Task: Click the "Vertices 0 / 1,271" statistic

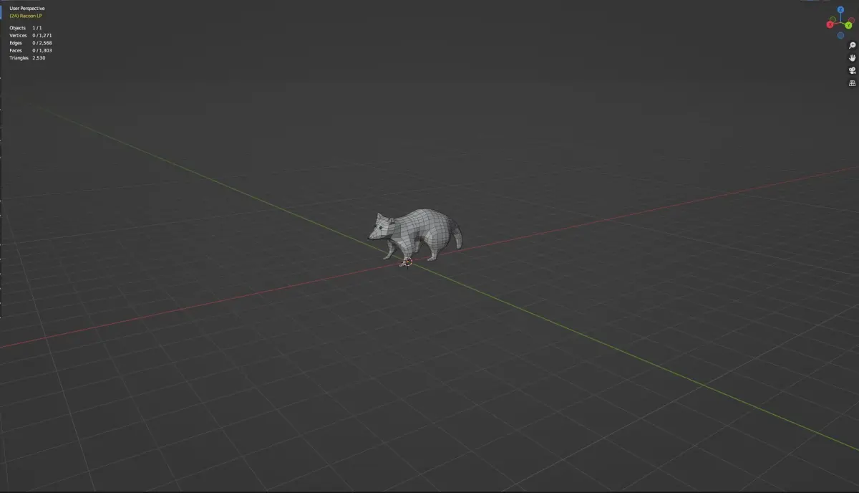Action: (31, 35)
